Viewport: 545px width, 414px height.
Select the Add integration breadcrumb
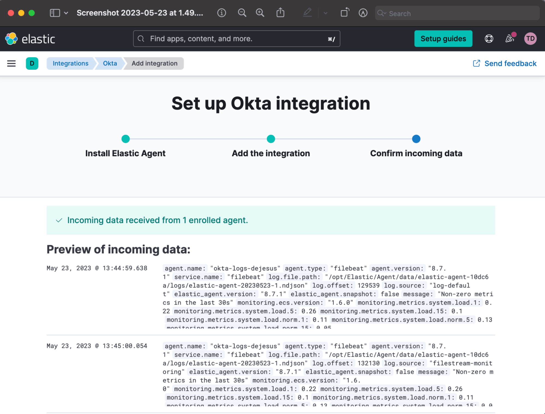(x=154, y=64)
